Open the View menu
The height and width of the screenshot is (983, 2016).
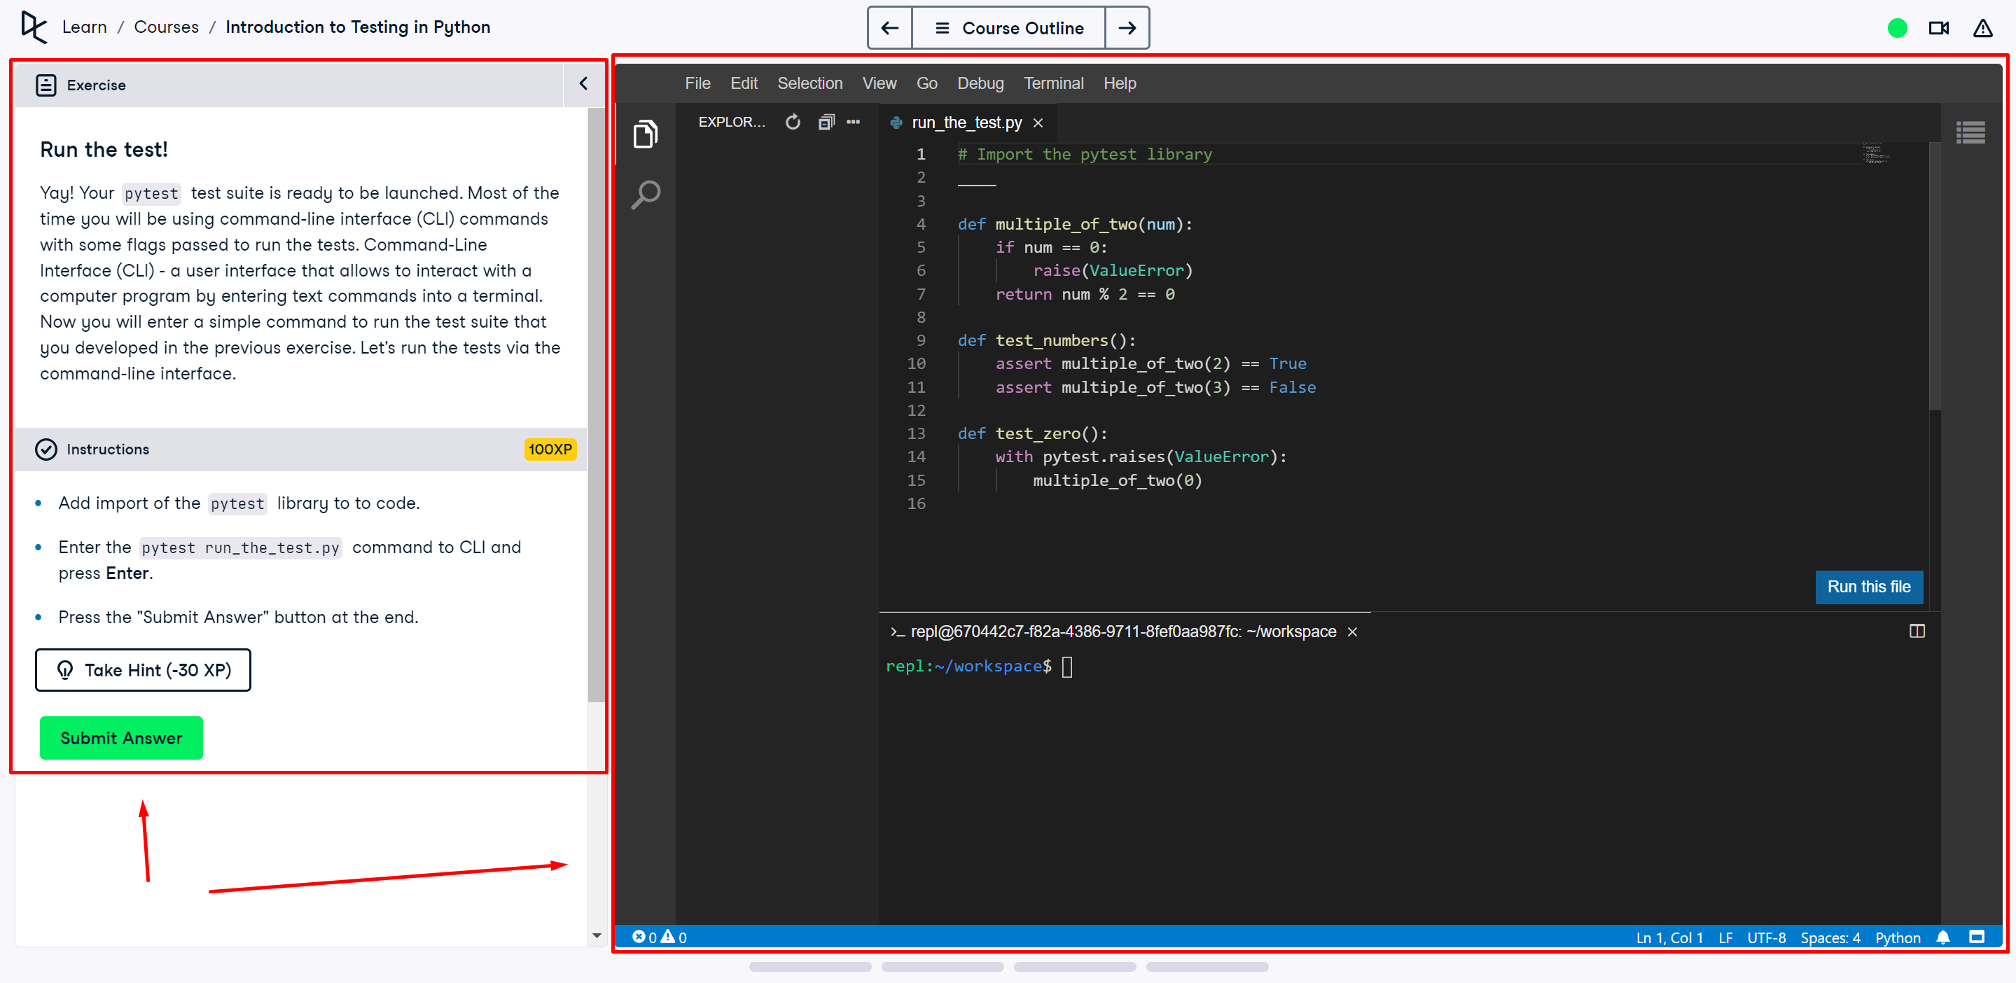click(879, 83)
